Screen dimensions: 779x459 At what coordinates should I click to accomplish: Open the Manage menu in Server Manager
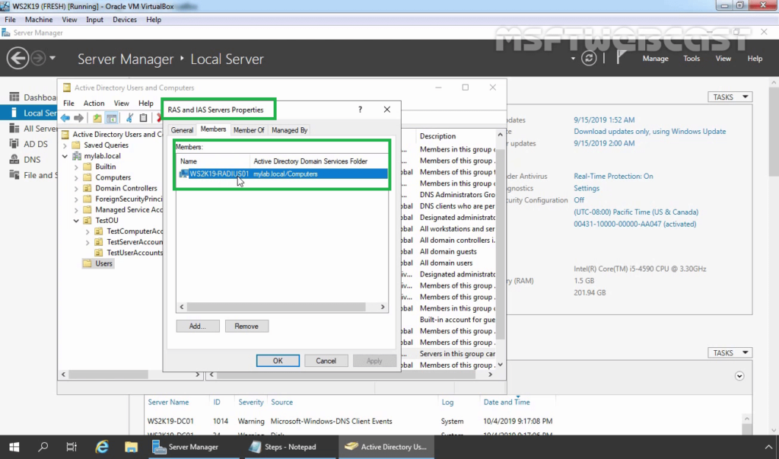click(x=655, y=59)
